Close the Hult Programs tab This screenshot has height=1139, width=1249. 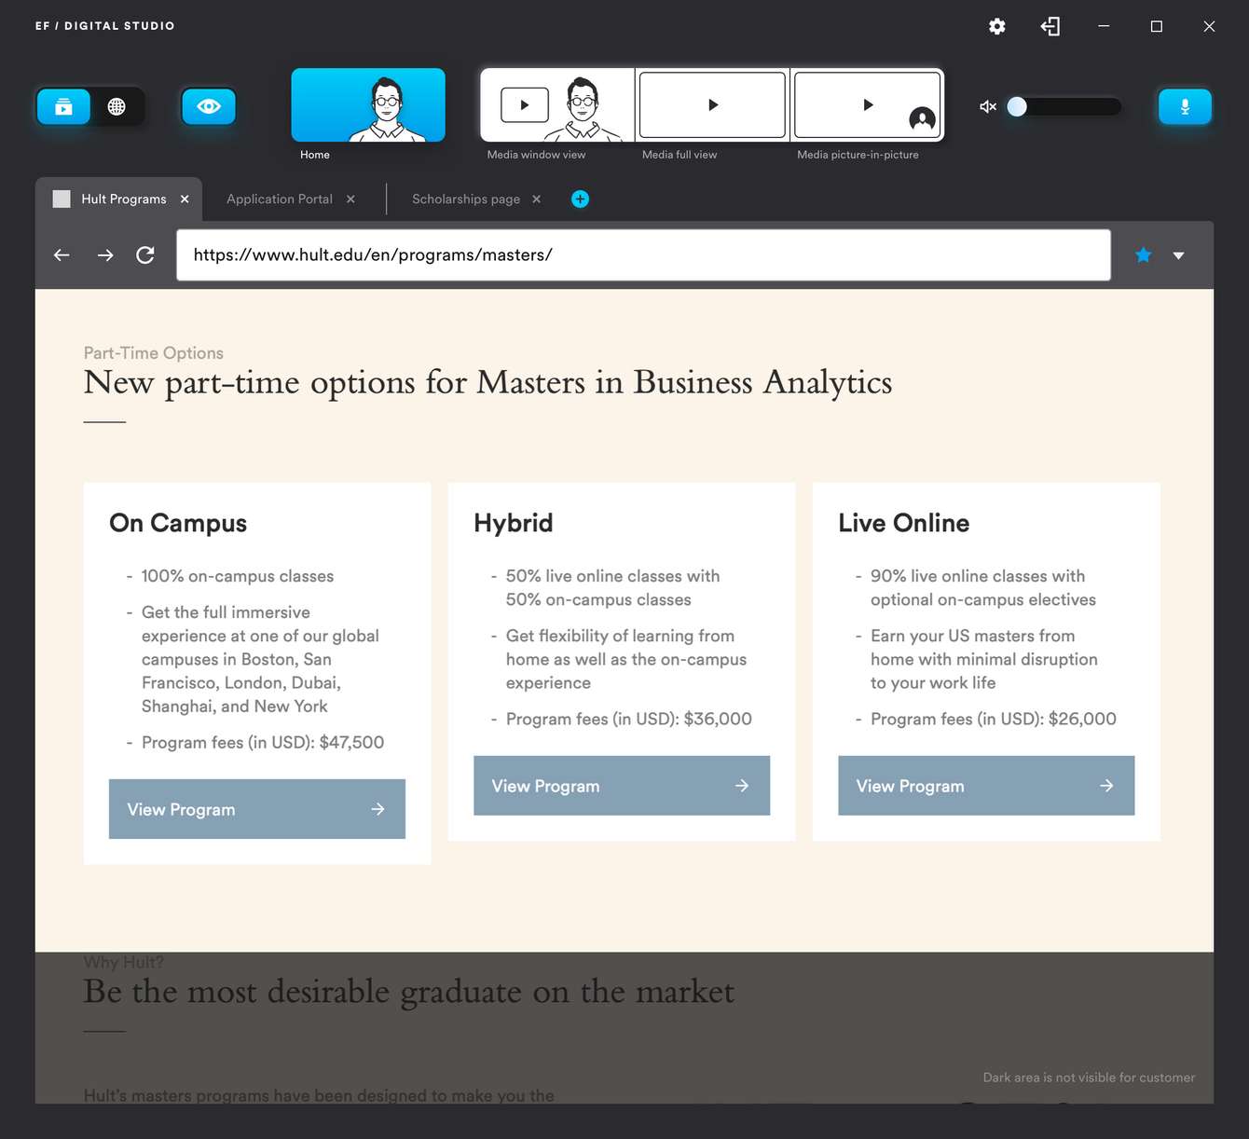(x=185, y=199)
